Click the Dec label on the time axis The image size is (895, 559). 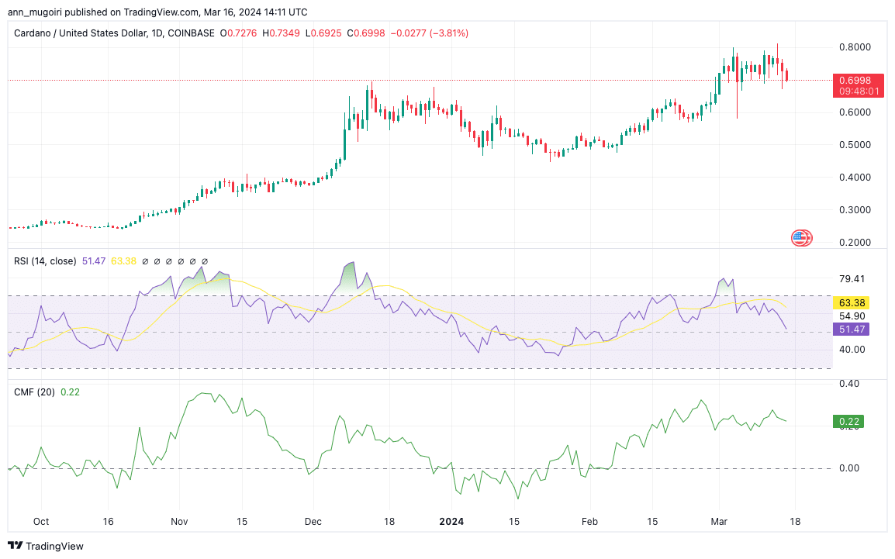[x=314, y=522]
